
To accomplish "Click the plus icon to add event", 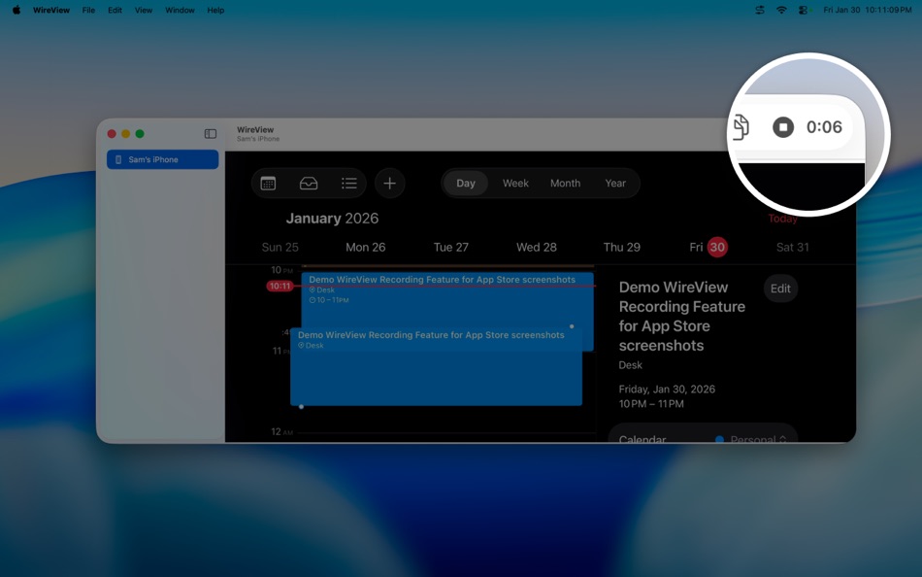I will (x=389, y=183).
